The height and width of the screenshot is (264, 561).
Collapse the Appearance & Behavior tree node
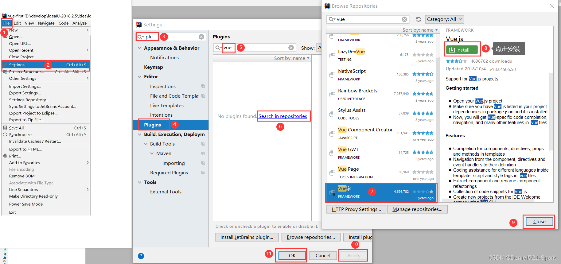click(139, 48)
